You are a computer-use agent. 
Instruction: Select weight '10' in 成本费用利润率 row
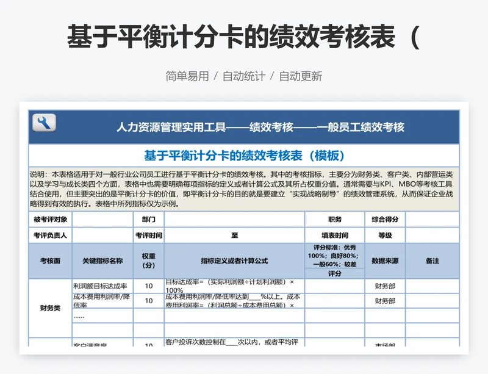[x=148, y=301]
